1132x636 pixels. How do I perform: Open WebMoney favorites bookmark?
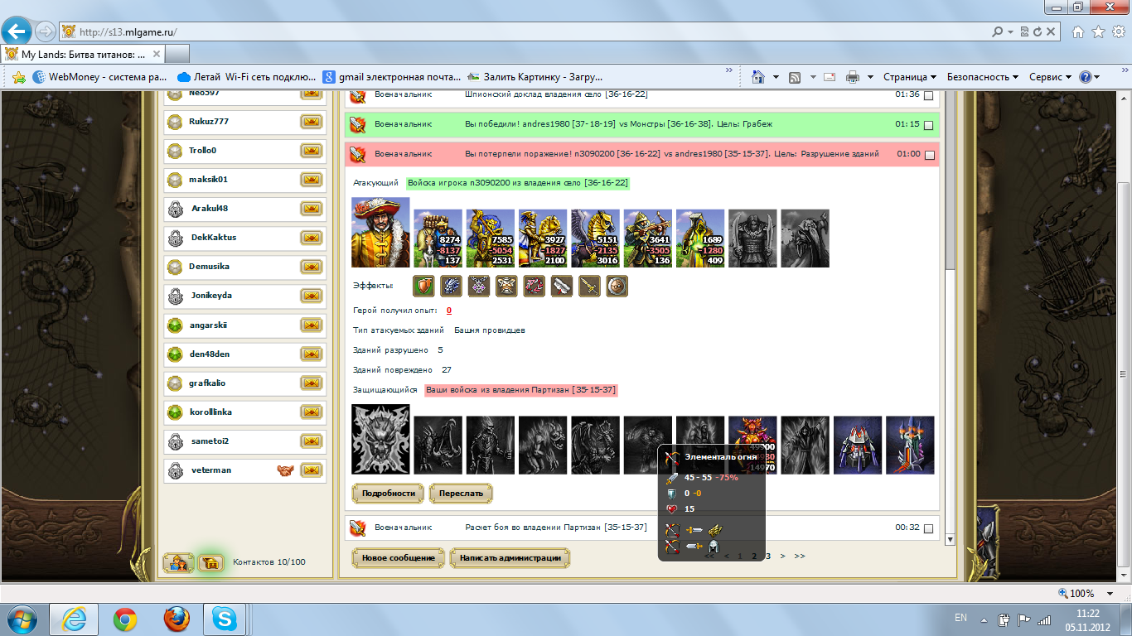pos(99,77)
